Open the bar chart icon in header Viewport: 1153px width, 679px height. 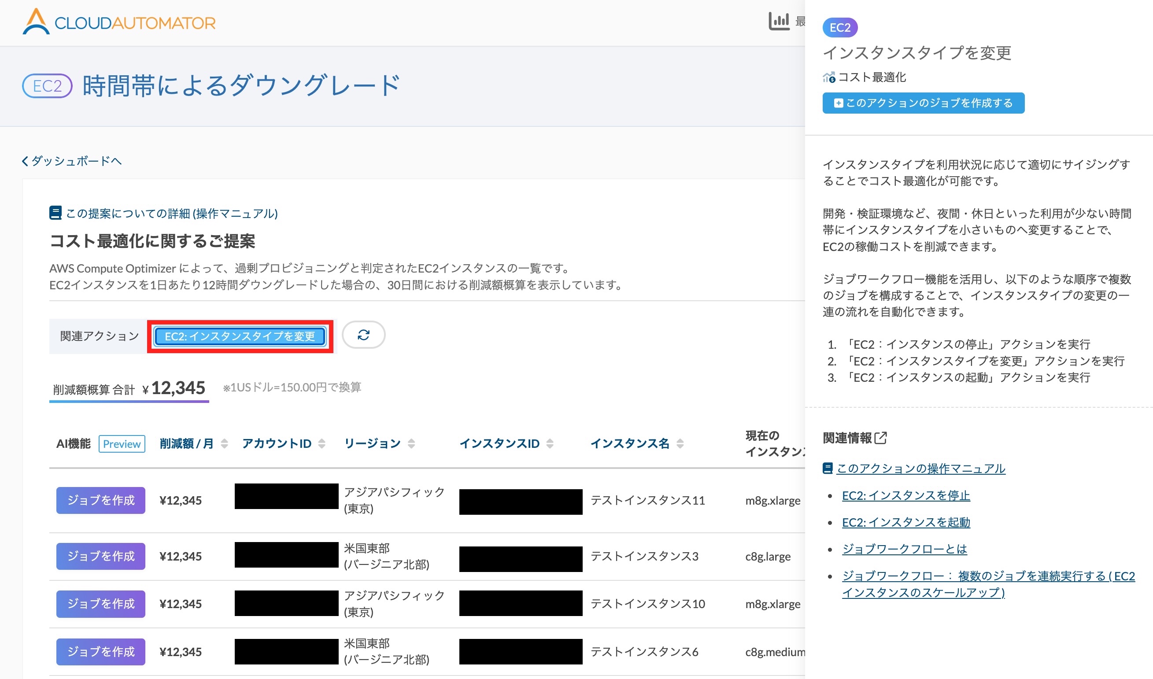[779, 21]
